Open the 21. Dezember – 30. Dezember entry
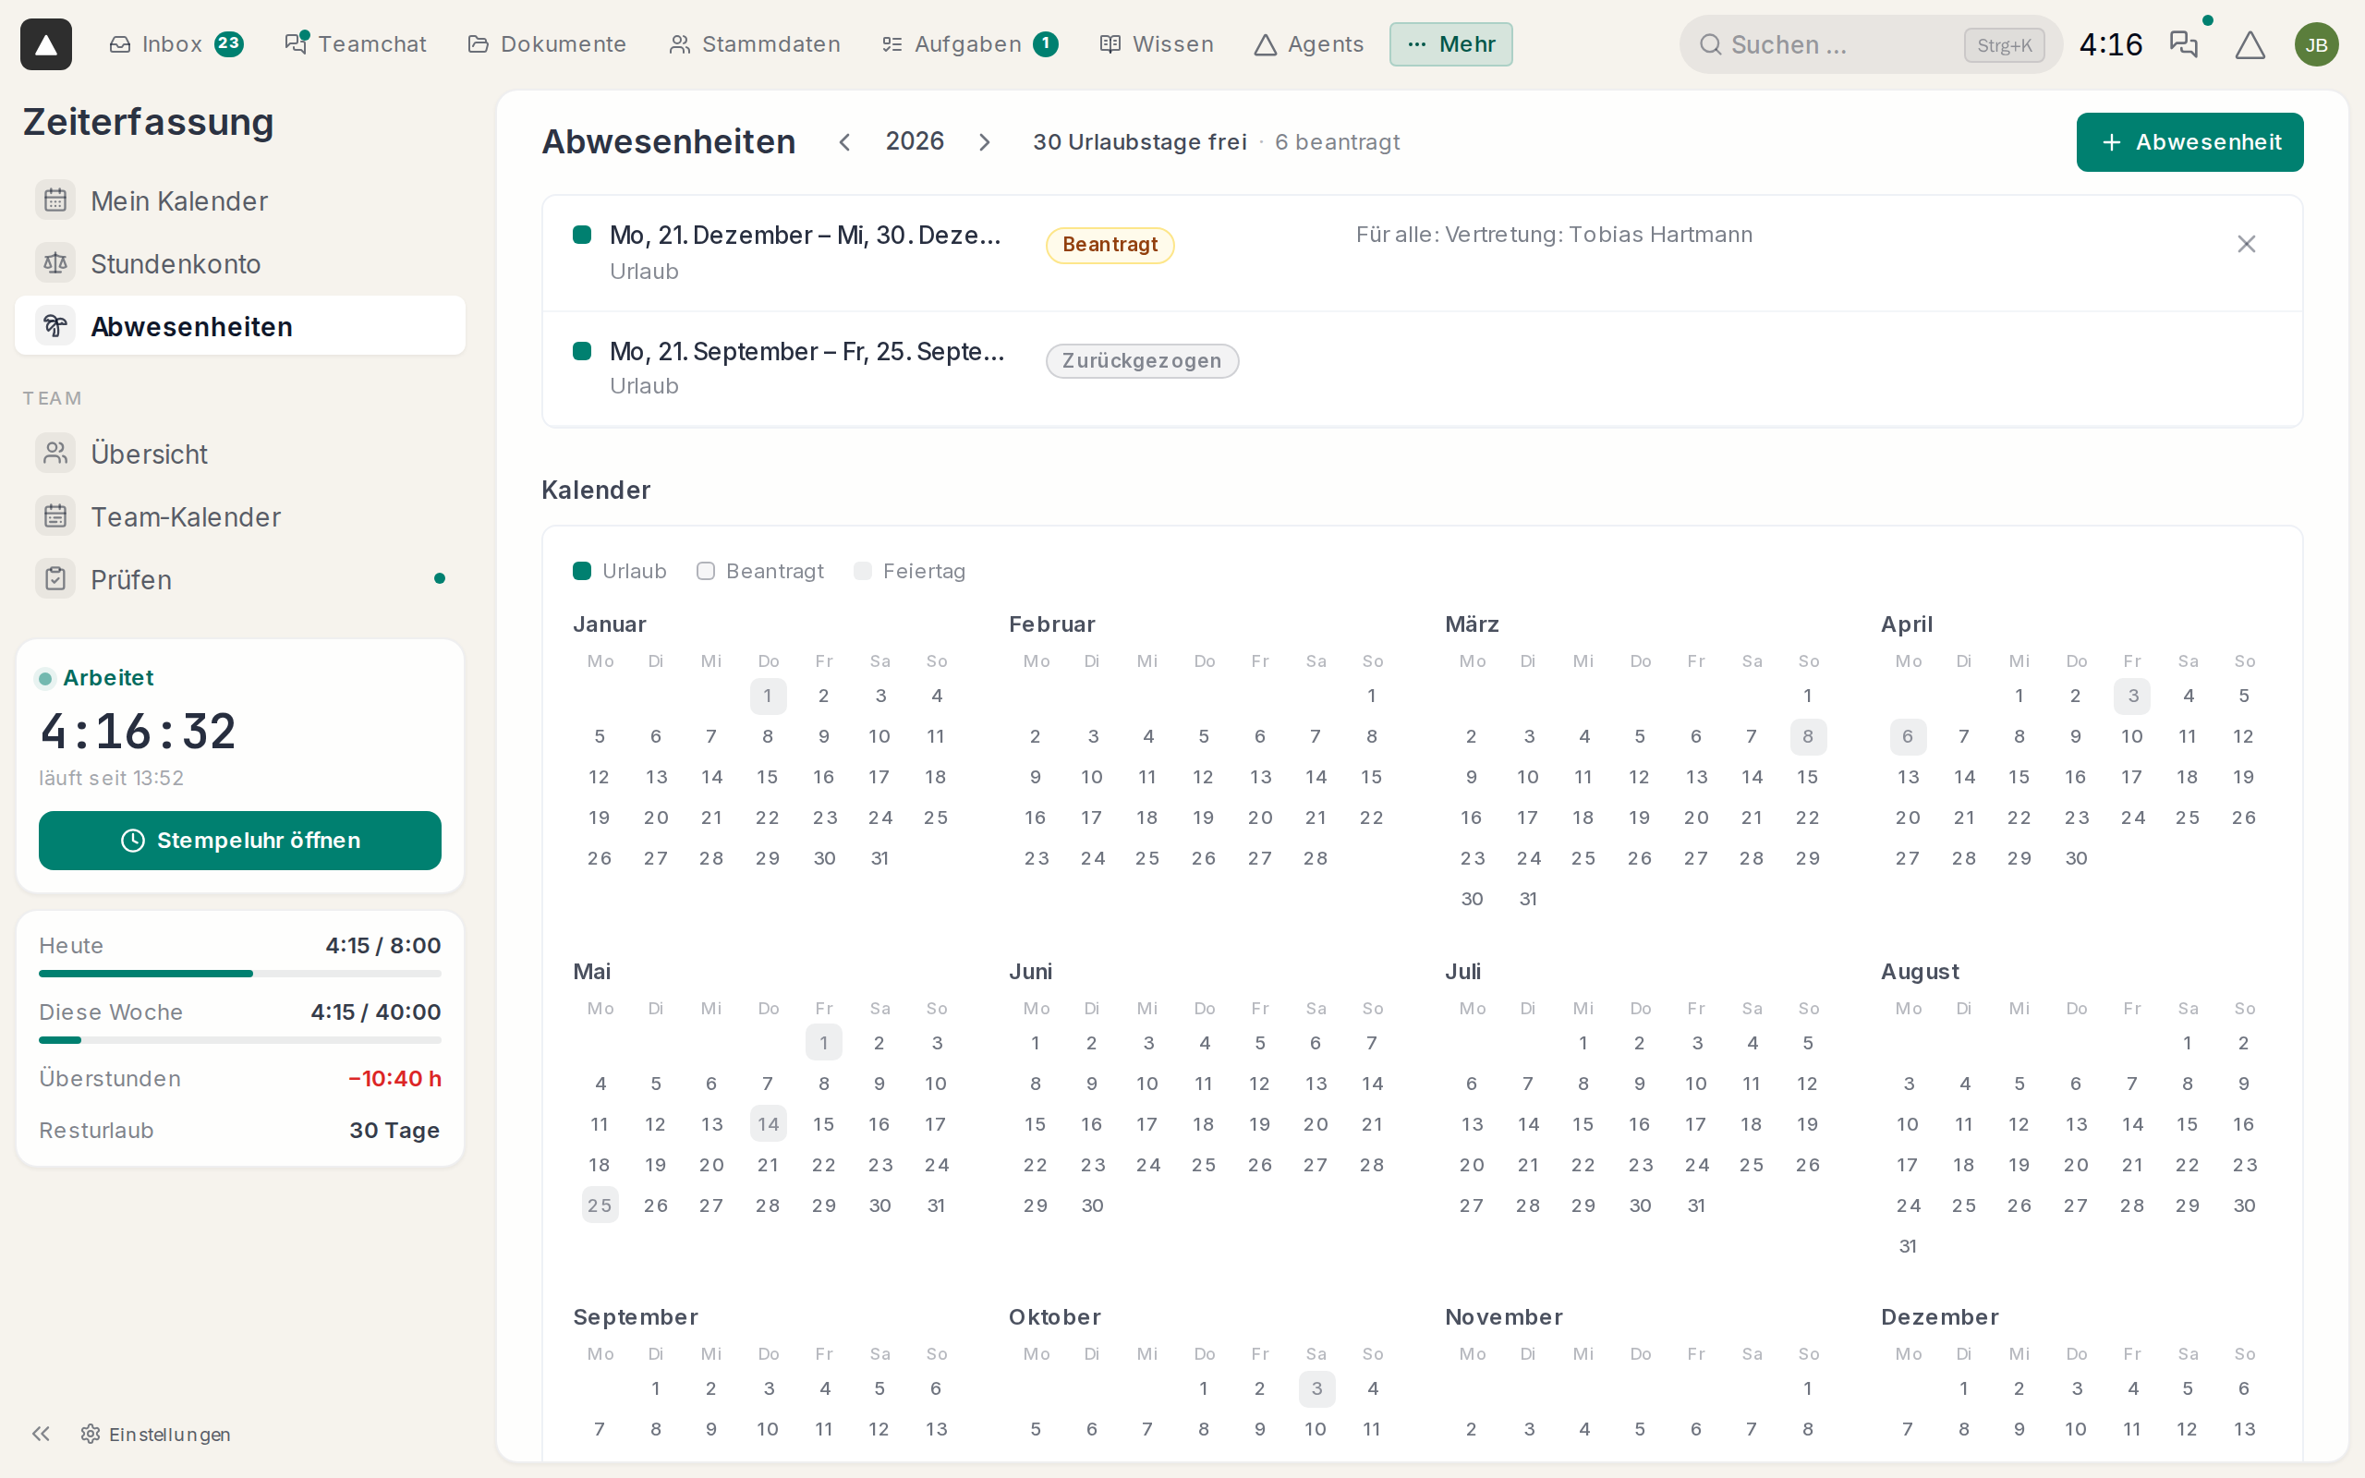The image size is (2365, 1478). [x=1422, y=253]
